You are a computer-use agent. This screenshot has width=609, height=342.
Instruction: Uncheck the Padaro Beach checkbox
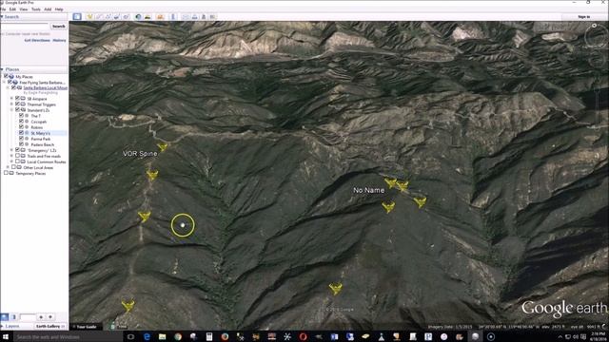pyautogui.click(x=21, y=144)
